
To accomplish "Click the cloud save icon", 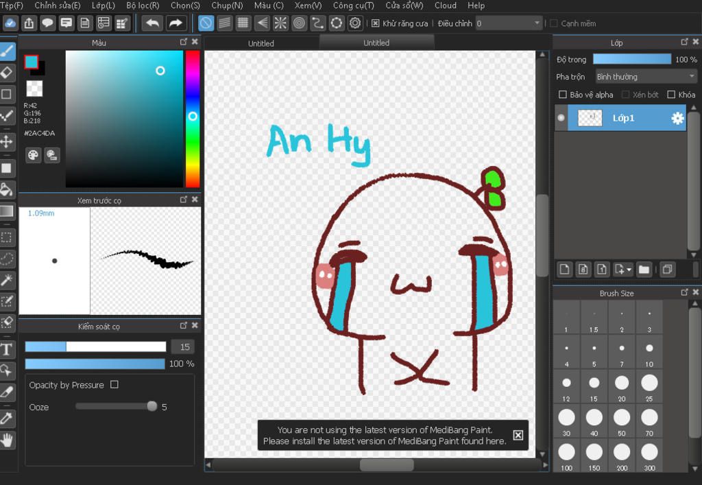I will click(10, 23).
